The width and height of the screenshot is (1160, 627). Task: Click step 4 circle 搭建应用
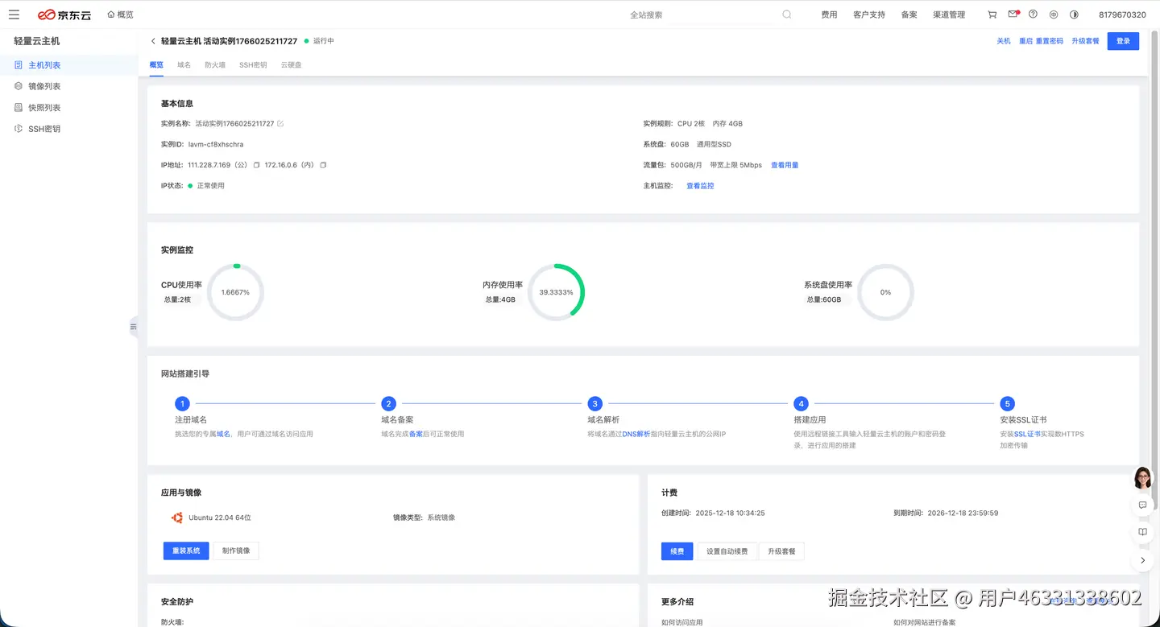click(801, 404)
